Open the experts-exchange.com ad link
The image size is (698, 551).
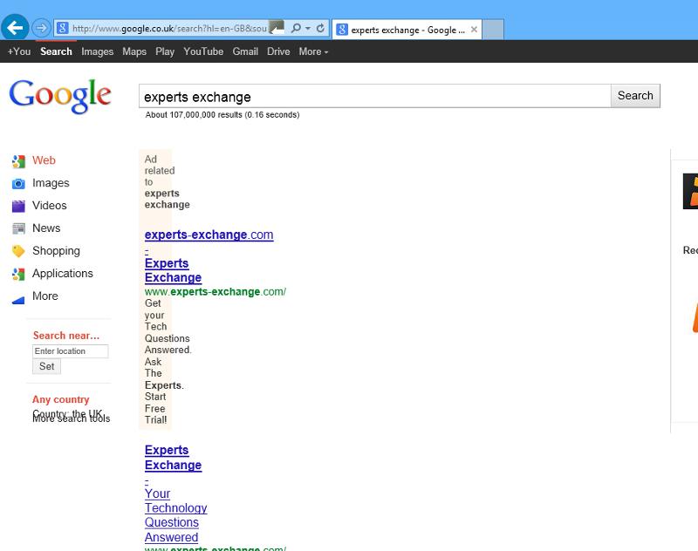tap(209, 235)
